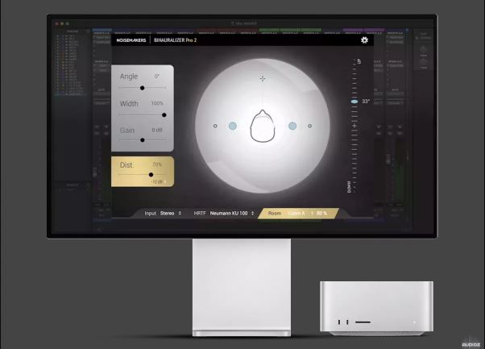Viewport: 485px width, 349px height.
Task: Click the DOWN label on elevation scale
Action: (349, 187)
